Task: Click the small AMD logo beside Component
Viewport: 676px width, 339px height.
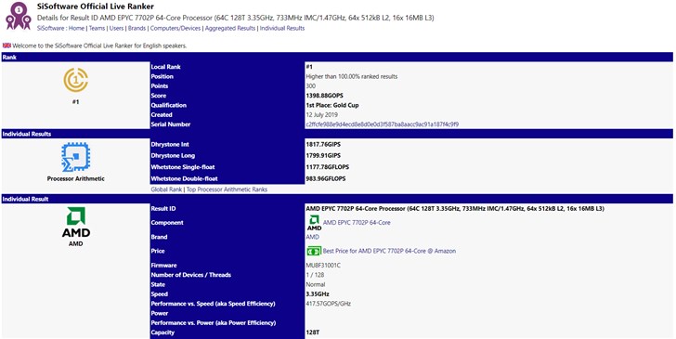Action: 314,223
